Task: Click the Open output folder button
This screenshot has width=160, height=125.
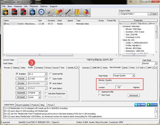Action: [x=154, y=14]
